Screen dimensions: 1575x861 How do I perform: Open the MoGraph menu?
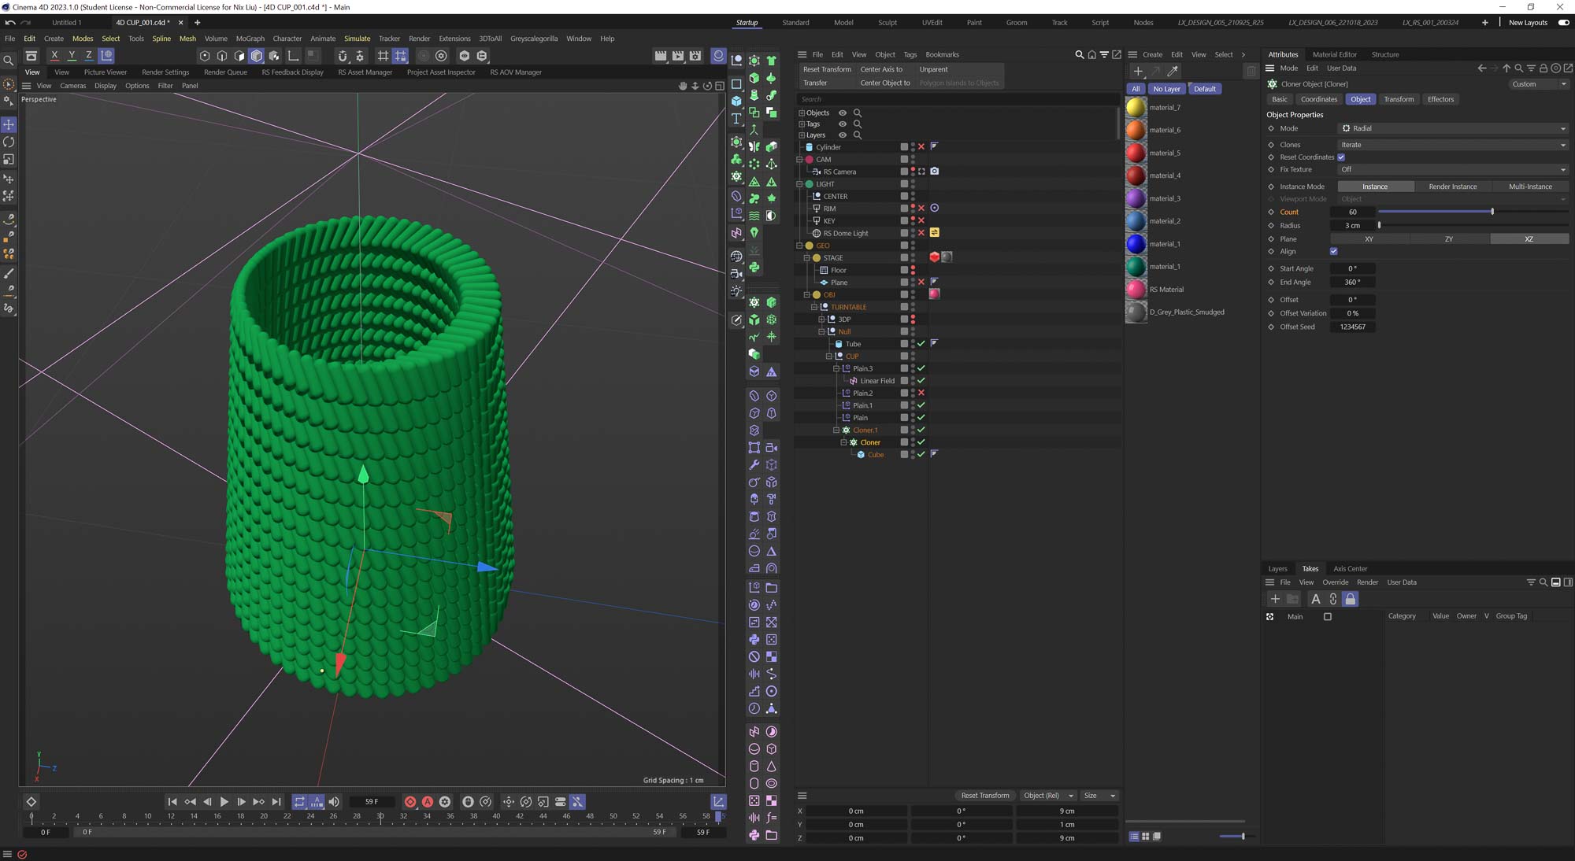(250, 39)
